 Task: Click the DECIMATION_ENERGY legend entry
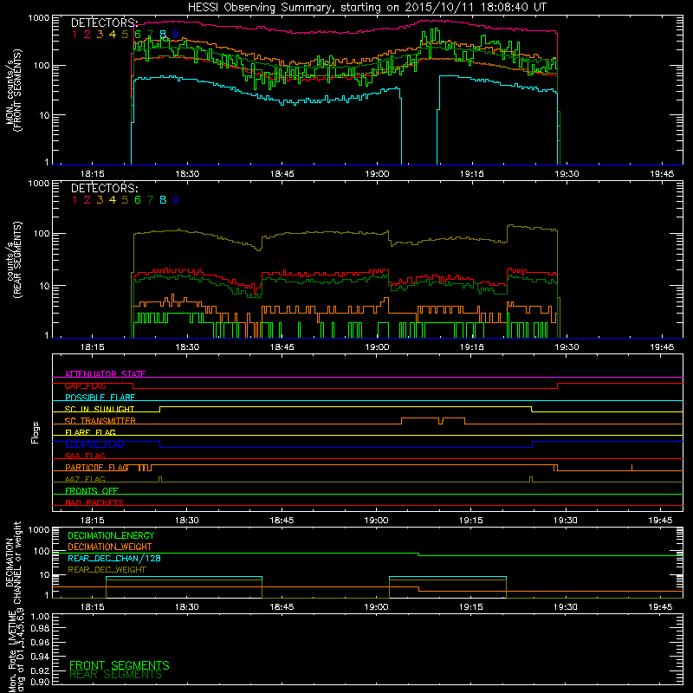(111, 535)
